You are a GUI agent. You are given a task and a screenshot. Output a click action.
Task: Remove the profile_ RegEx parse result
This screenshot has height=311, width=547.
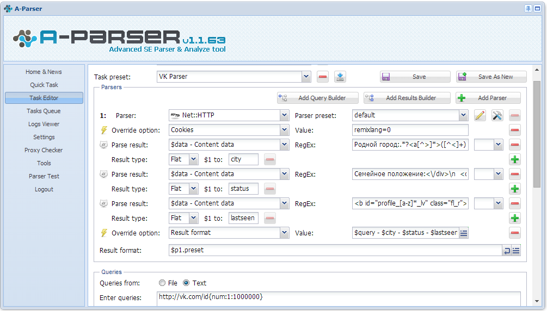[x=514, y=203]
